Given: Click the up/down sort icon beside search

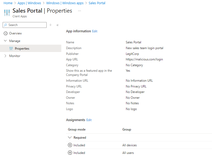Looking at the screenshot, I should [51, 25].
